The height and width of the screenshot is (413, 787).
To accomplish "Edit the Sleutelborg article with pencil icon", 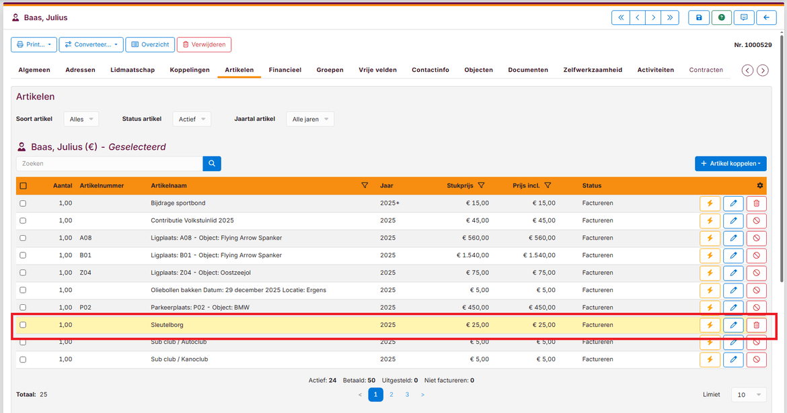I will tap(733, 325).
